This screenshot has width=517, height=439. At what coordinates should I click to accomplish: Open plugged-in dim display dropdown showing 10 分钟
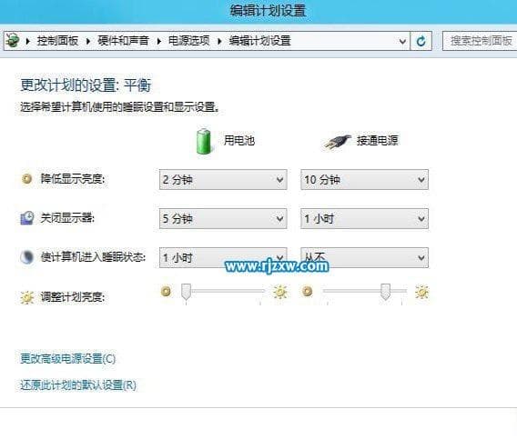pos(364,179)
